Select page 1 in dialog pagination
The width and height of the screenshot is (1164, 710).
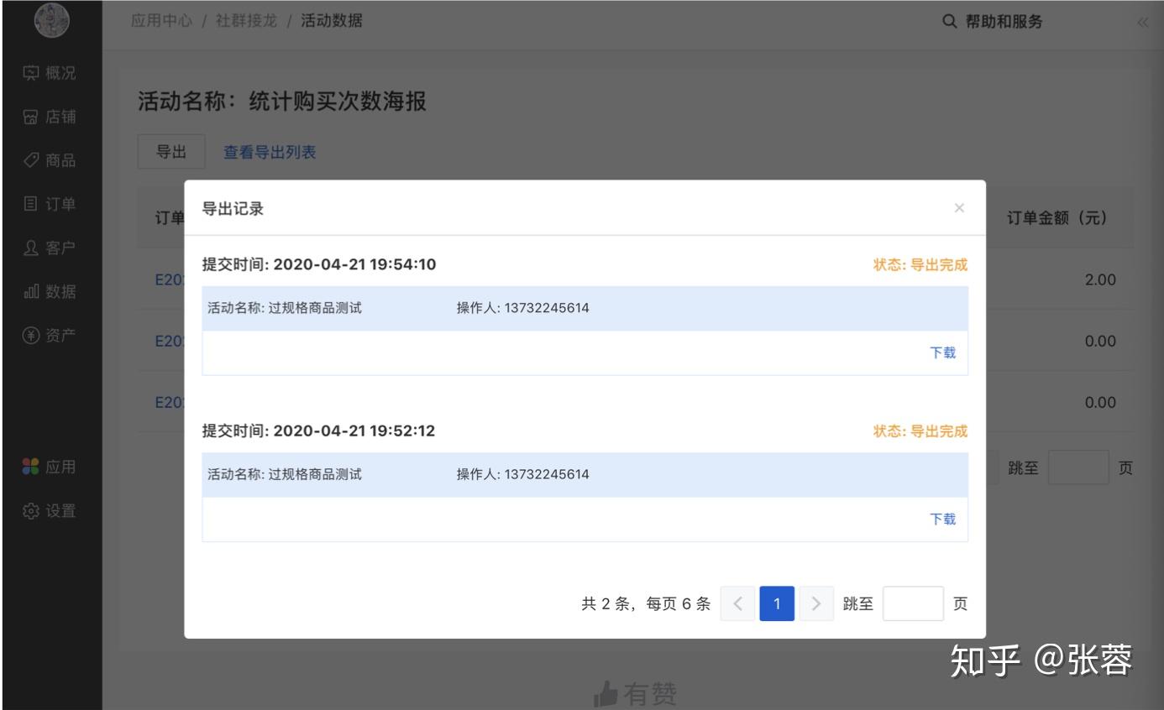(777, 603)
